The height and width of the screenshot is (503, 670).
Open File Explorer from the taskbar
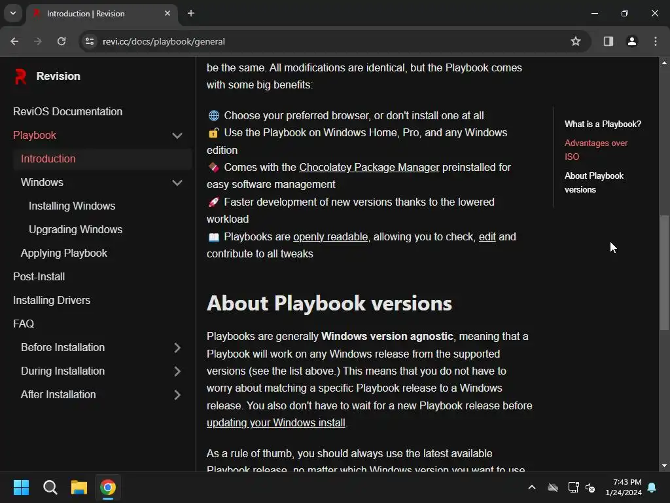(79, 487)
